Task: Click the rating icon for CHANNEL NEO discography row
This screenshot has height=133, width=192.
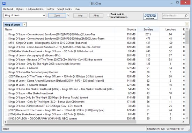Action: (x=184, y=118)
